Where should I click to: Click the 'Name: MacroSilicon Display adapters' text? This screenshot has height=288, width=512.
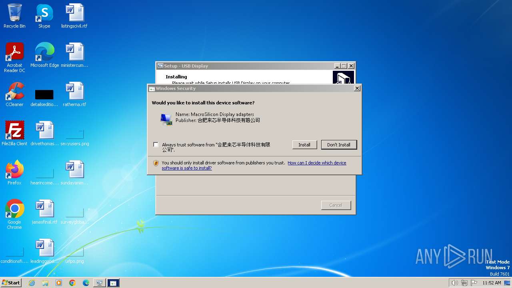[215, 114]
